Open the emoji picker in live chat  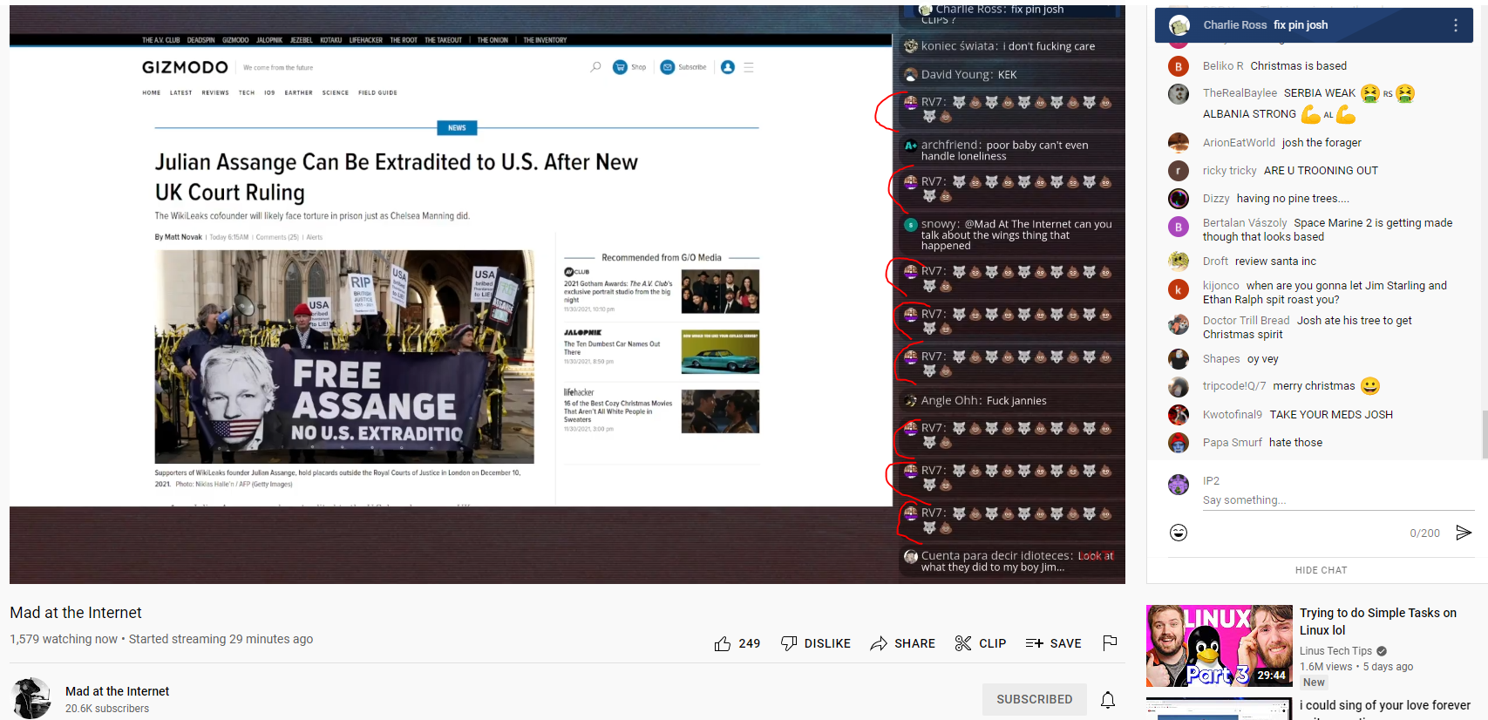click(x=1179, y=533)
